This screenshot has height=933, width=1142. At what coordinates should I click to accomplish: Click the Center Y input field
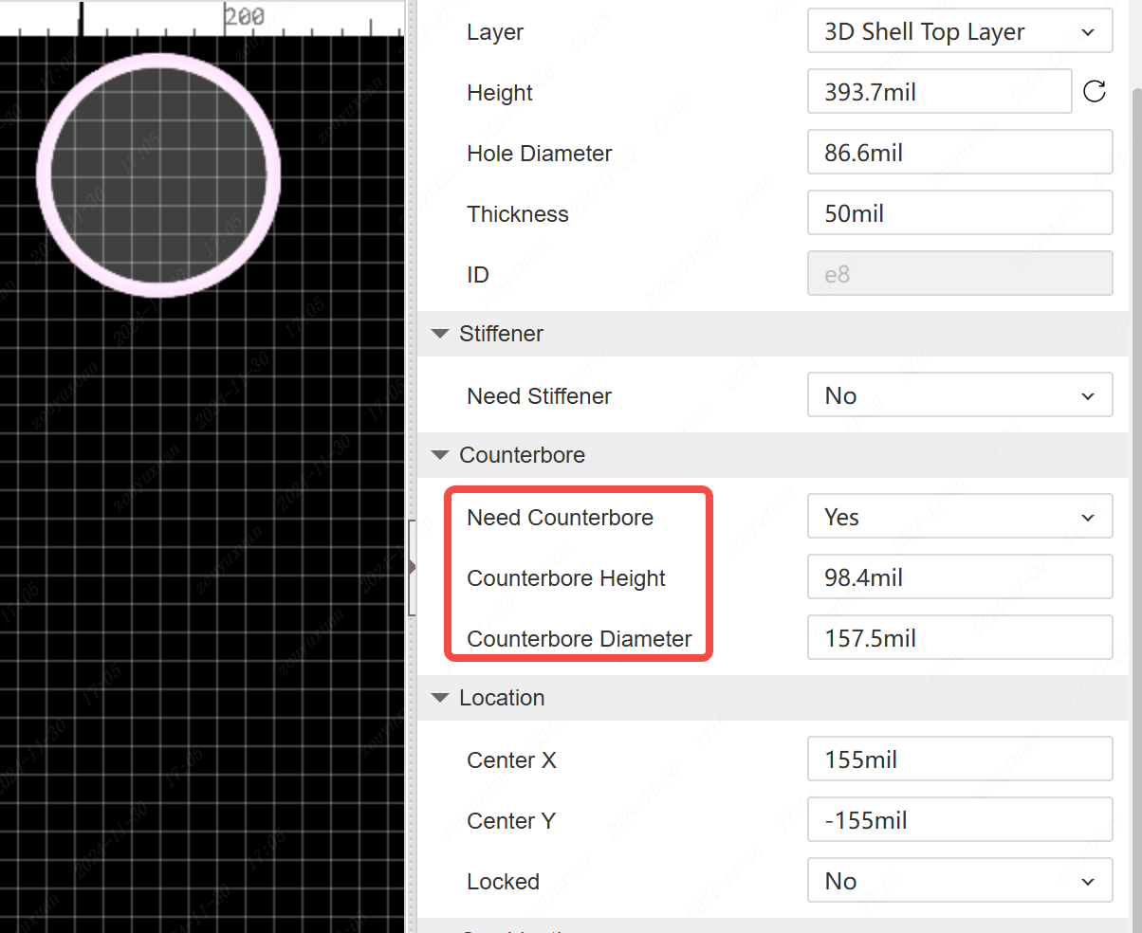[x=959, y=820]
